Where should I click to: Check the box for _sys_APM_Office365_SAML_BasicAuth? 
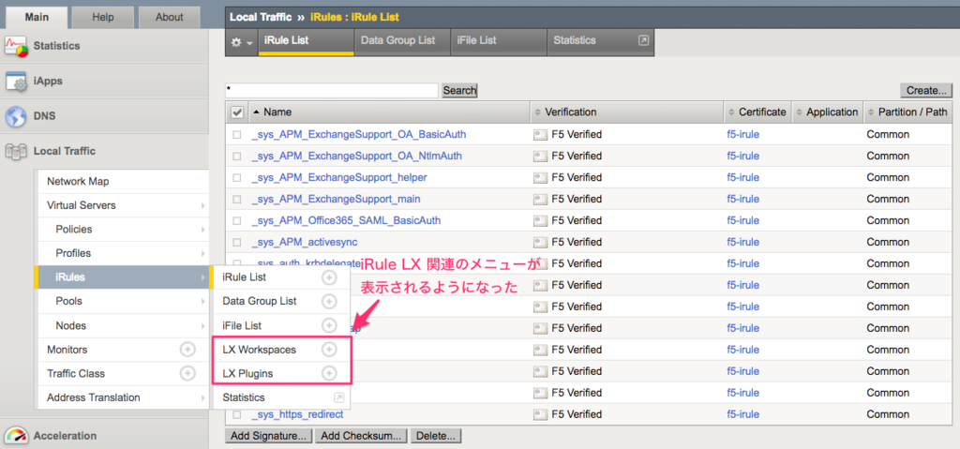click(x=236, y=220)
